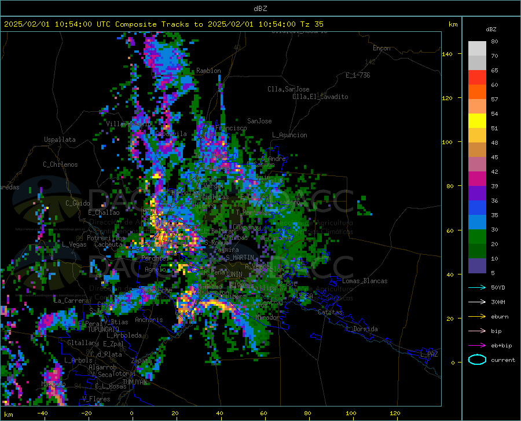Pick the light gray swatch below 80 dBZ
Viewport: 521px width, 421px height.
coord(477,49)
